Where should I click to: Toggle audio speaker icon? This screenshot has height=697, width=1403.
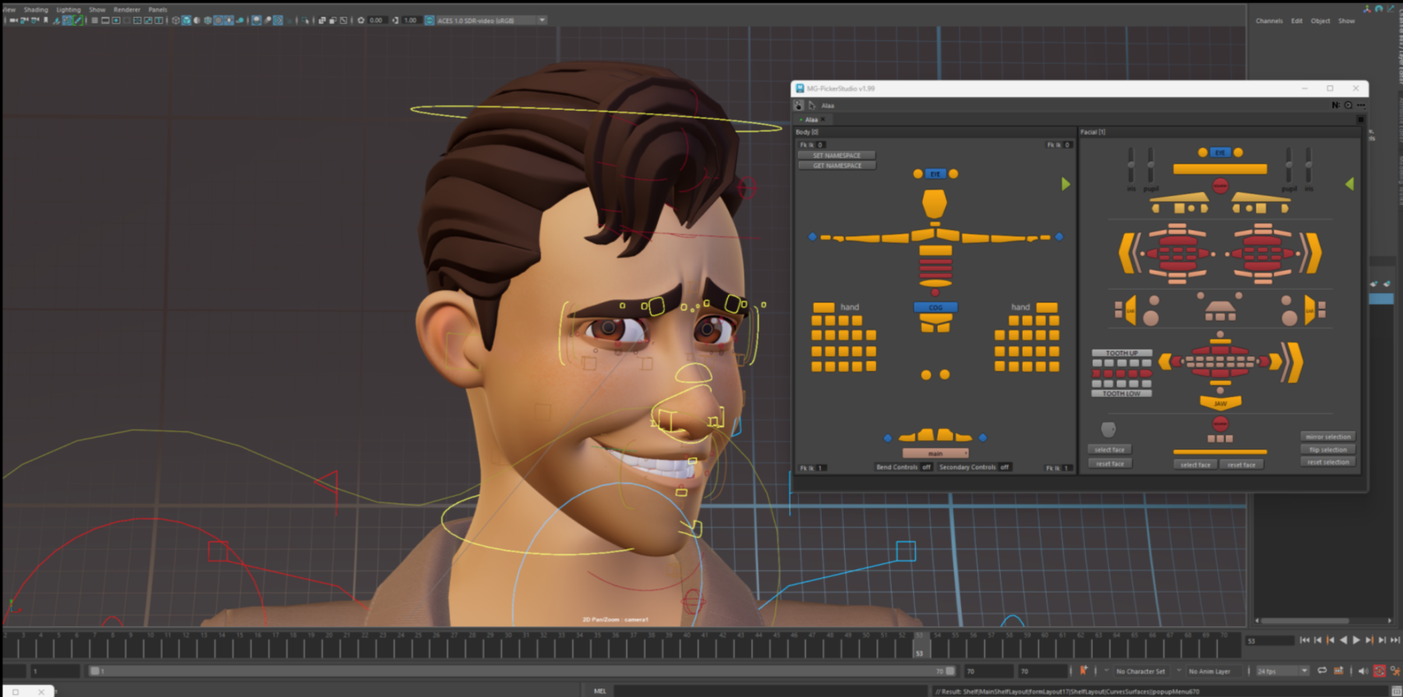[x=1362, y=671]
